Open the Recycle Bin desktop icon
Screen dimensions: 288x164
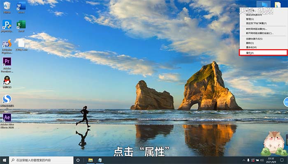(x=7, y=7)
